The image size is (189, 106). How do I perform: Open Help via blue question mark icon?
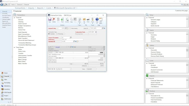(97, 20)
